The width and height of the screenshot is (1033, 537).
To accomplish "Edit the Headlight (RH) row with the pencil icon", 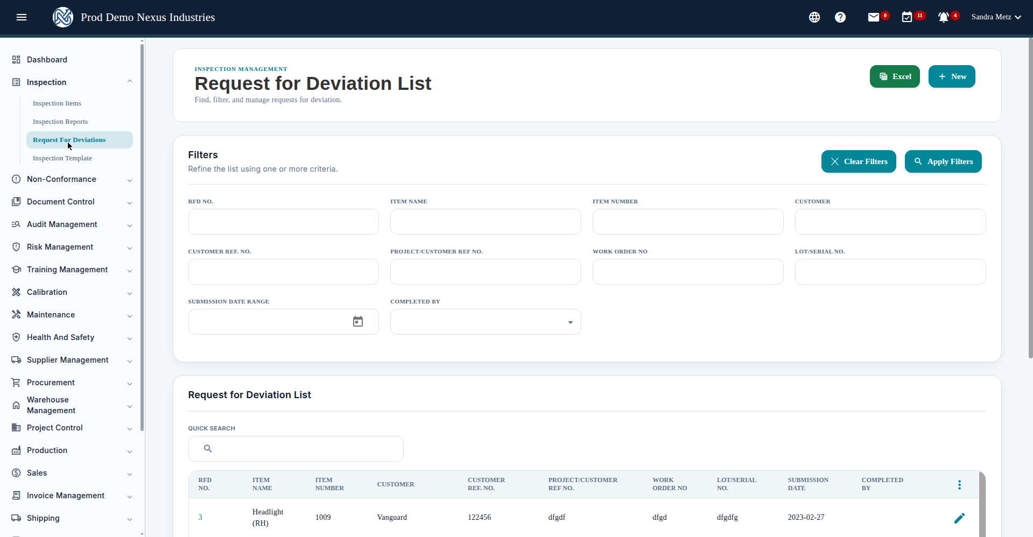I will pyautogui.click(x=959, y=518).
